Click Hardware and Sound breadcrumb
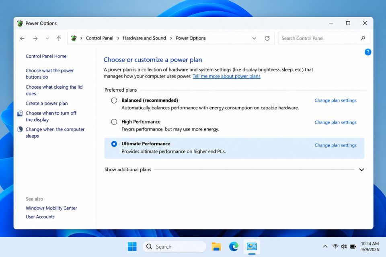This screenshot has width=386, height=257. pos(144,38)
